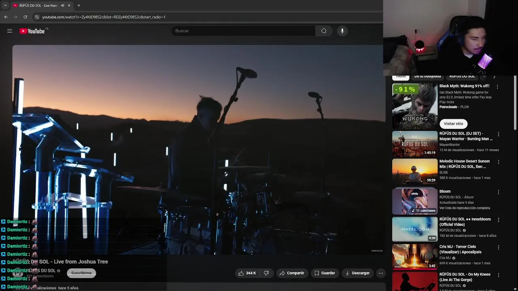Open more actions ellipsis under the video
The image size is (518, 291).
coord(381,273)
